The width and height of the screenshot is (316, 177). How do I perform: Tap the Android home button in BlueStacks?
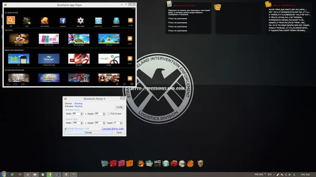coord(15,84)
